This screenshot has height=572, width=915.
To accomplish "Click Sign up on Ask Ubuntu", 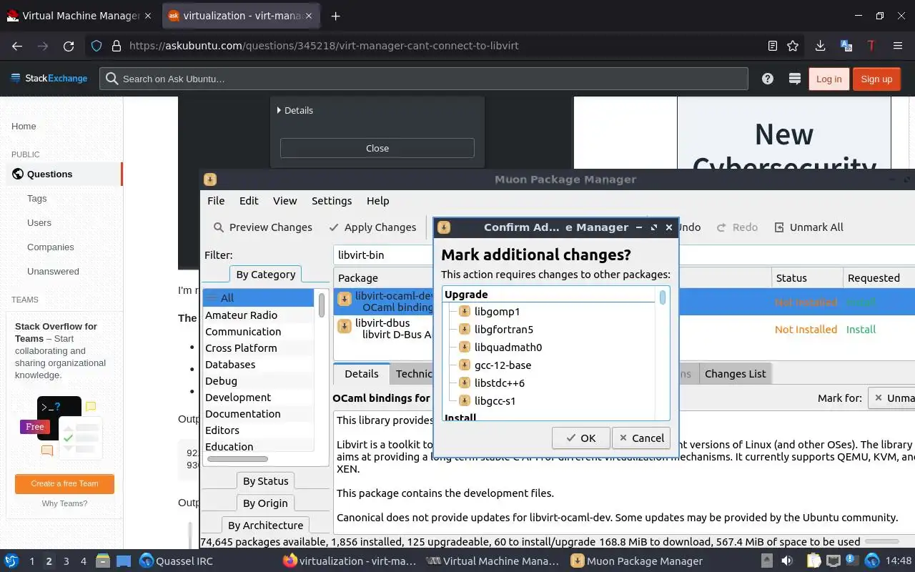I will pos(876,79).
